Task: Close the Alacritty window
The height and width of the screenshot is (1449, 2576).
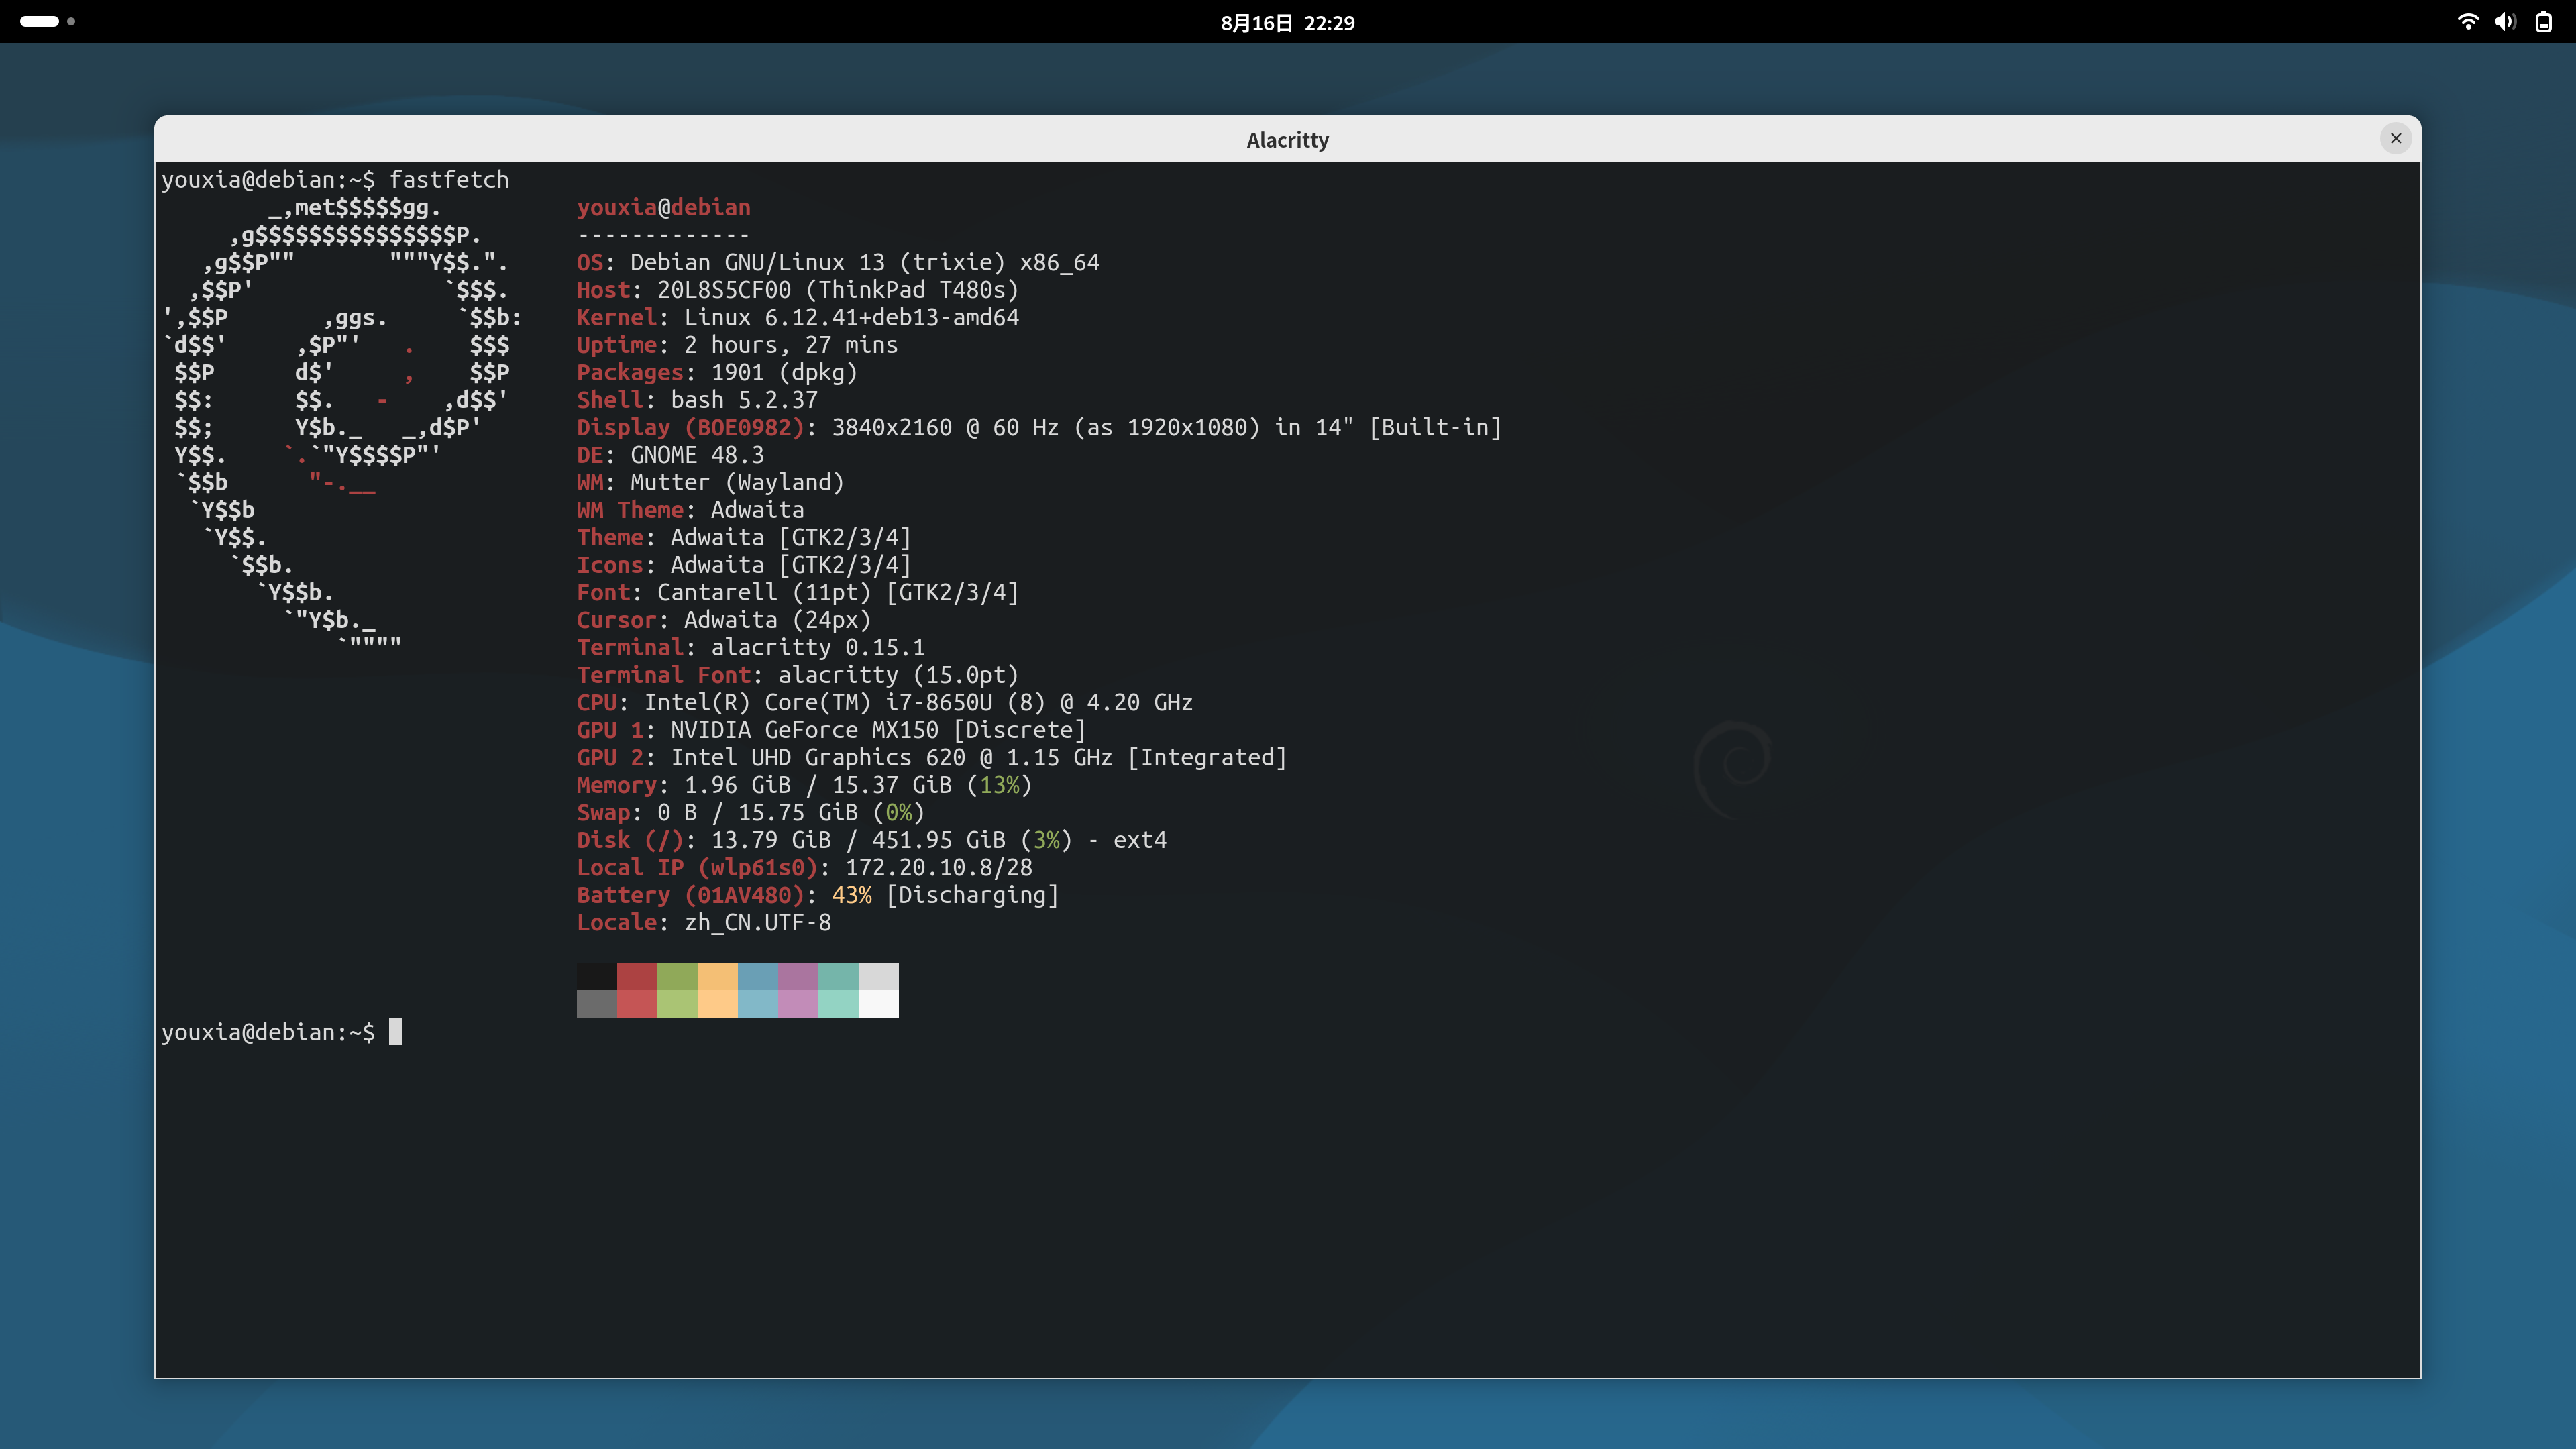Action: [2395, 138]
